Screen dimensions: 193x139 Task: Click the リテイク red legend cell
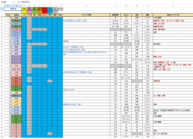(45, 9)
